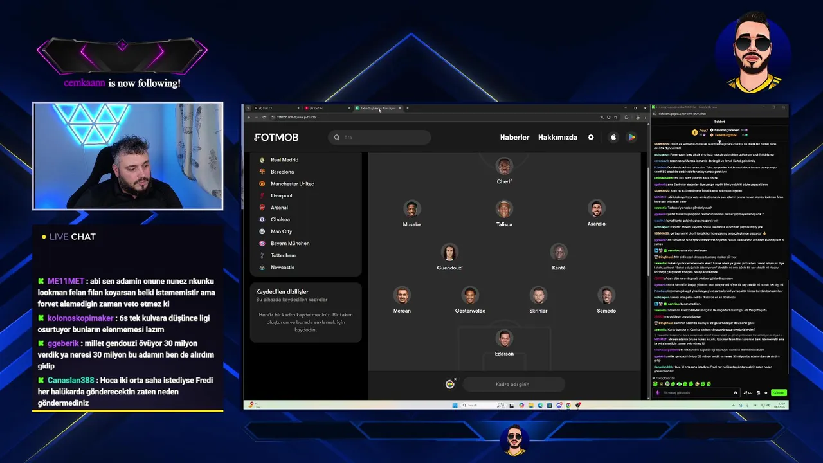Open the emoji picker in chat input
The width and height of the screenshot is (823, 463).
point(736,393)
